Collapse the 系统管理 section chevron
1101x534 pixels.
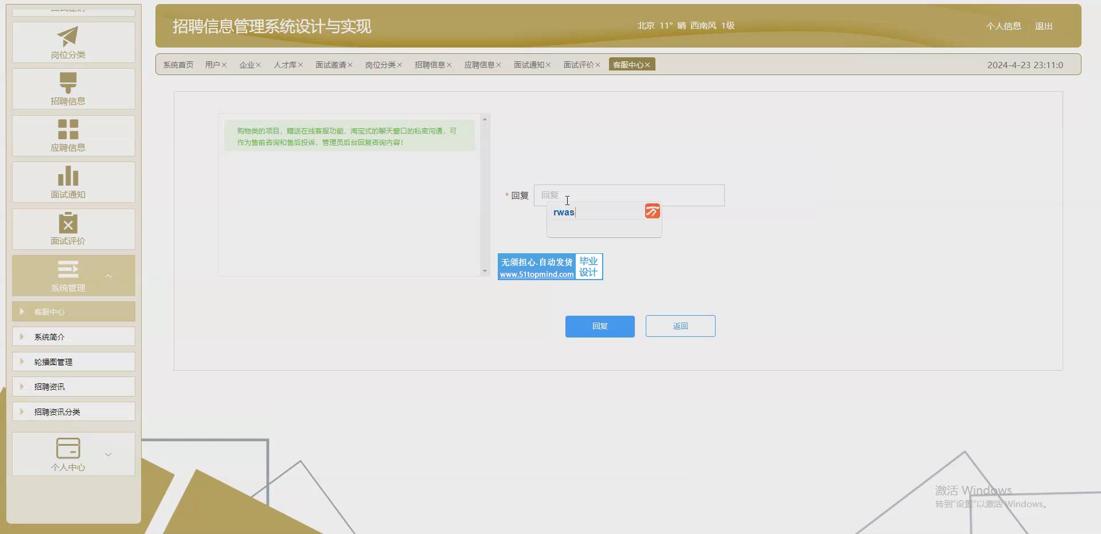[x=108, y=276]
